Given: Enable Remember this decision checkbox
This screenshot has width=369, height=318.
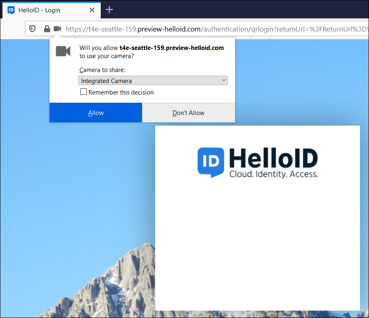Looking at the screenshot, I should point(84,92).
